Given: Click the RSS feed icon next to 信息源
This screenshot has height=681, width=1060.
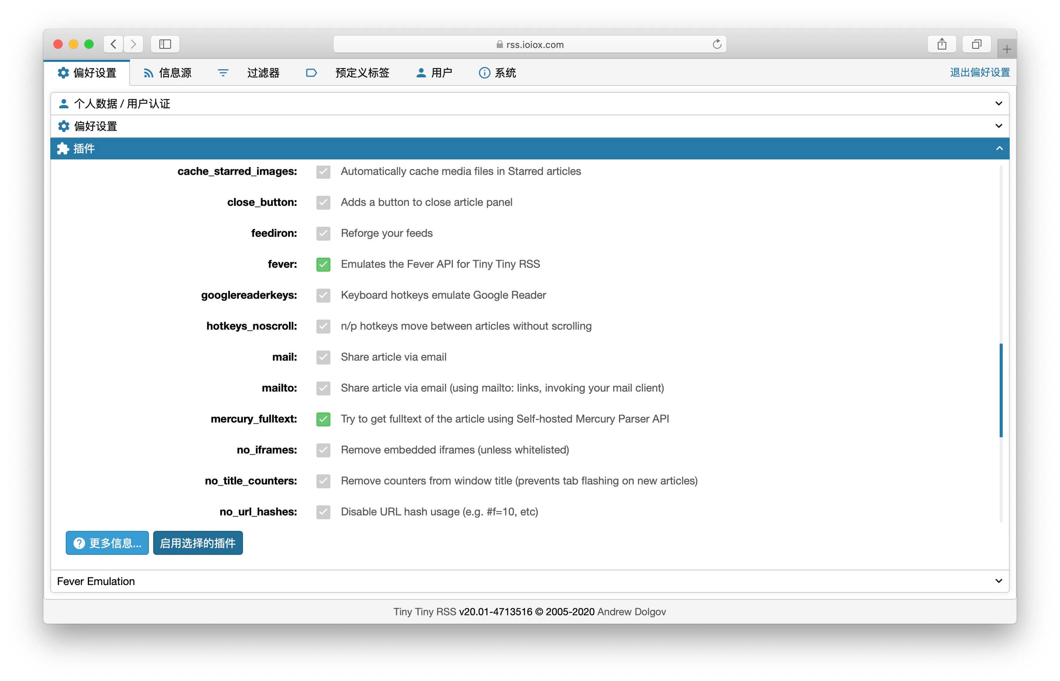Looking at the screenshot, I should pos(149,73).
